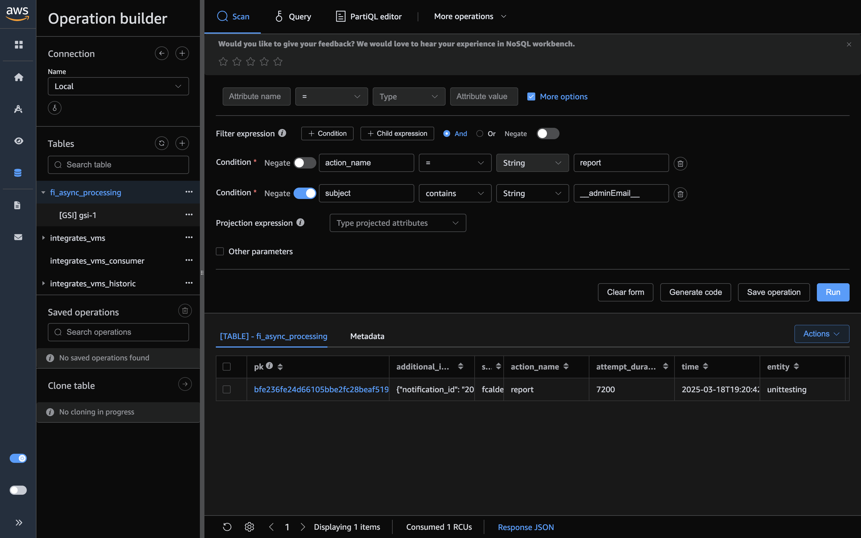
Task: Open the mail envelope icon in sidebar
Action: (18, 237)
